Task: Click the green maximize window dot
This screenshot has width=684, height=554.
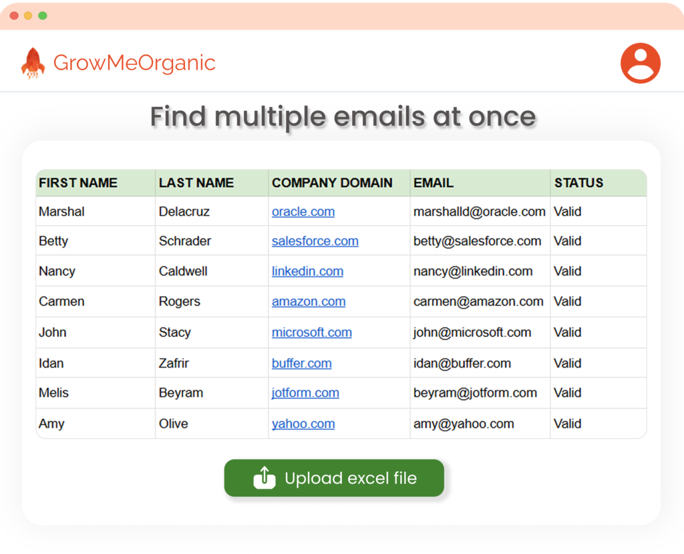Action: coord(42,16)
